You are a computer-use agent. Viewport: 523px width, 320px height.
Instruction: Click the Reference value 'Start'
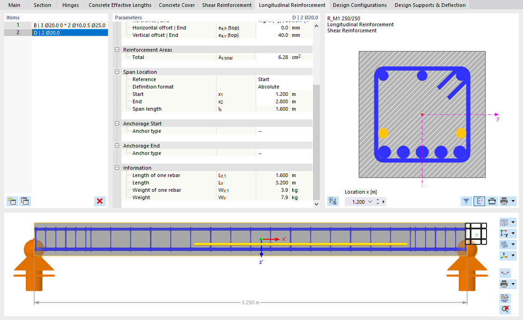click(x=284, y=79)
